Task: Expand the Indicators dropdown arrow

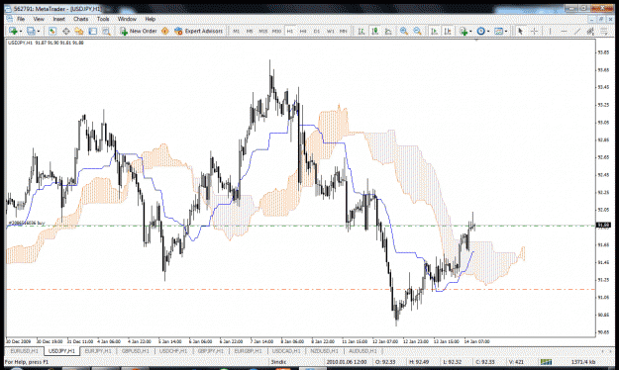Action: [471, 31]
